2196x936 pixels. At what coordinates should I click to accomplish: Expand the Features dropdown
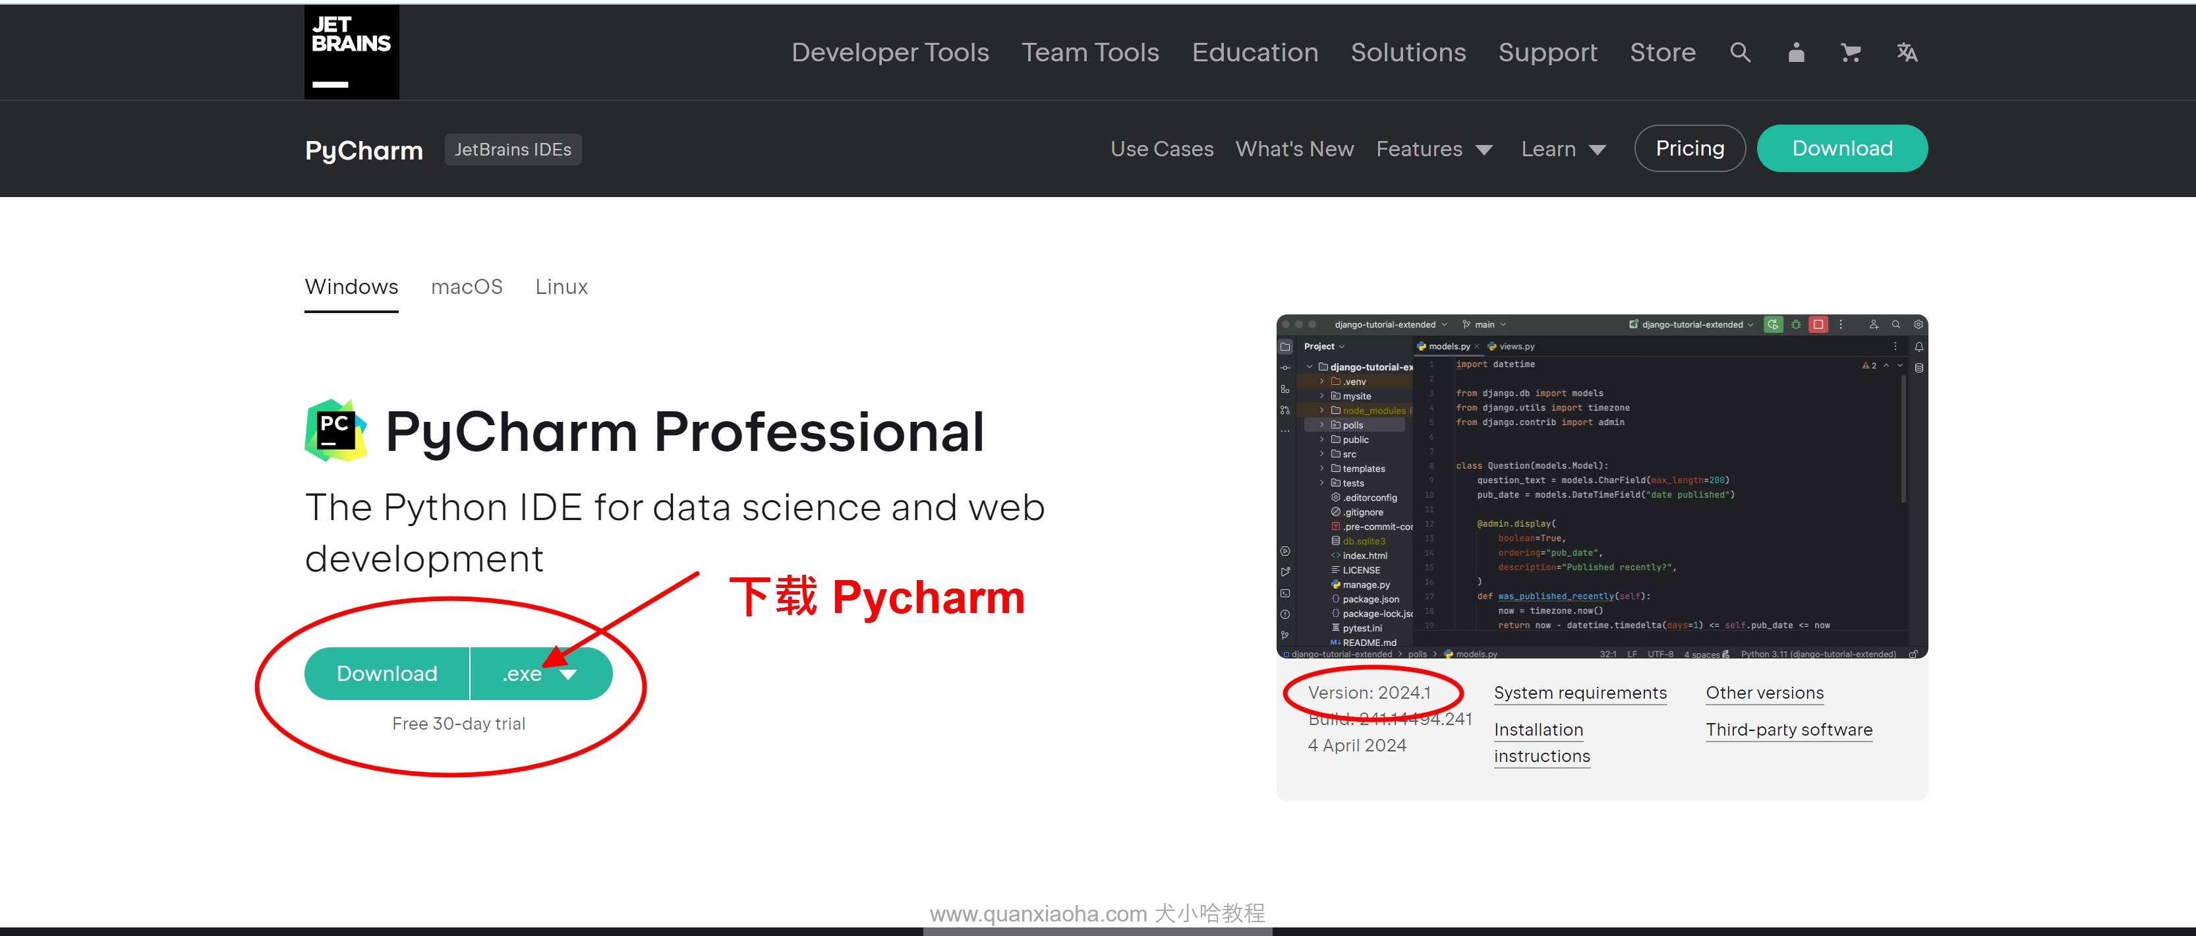point(1434,149)
